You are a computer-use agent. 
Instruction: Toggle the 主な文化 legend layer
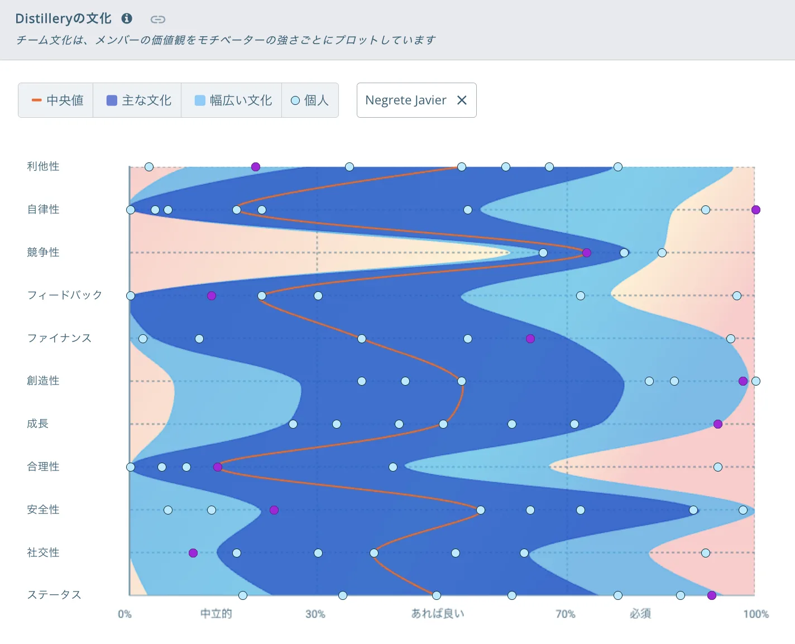[x=137, y=100]
